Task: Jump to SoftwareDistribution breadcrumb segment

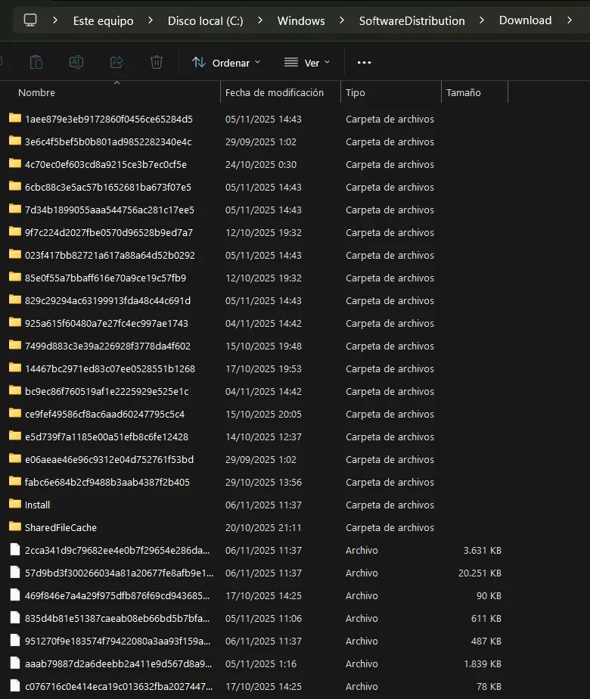Action: click(411, 20)
